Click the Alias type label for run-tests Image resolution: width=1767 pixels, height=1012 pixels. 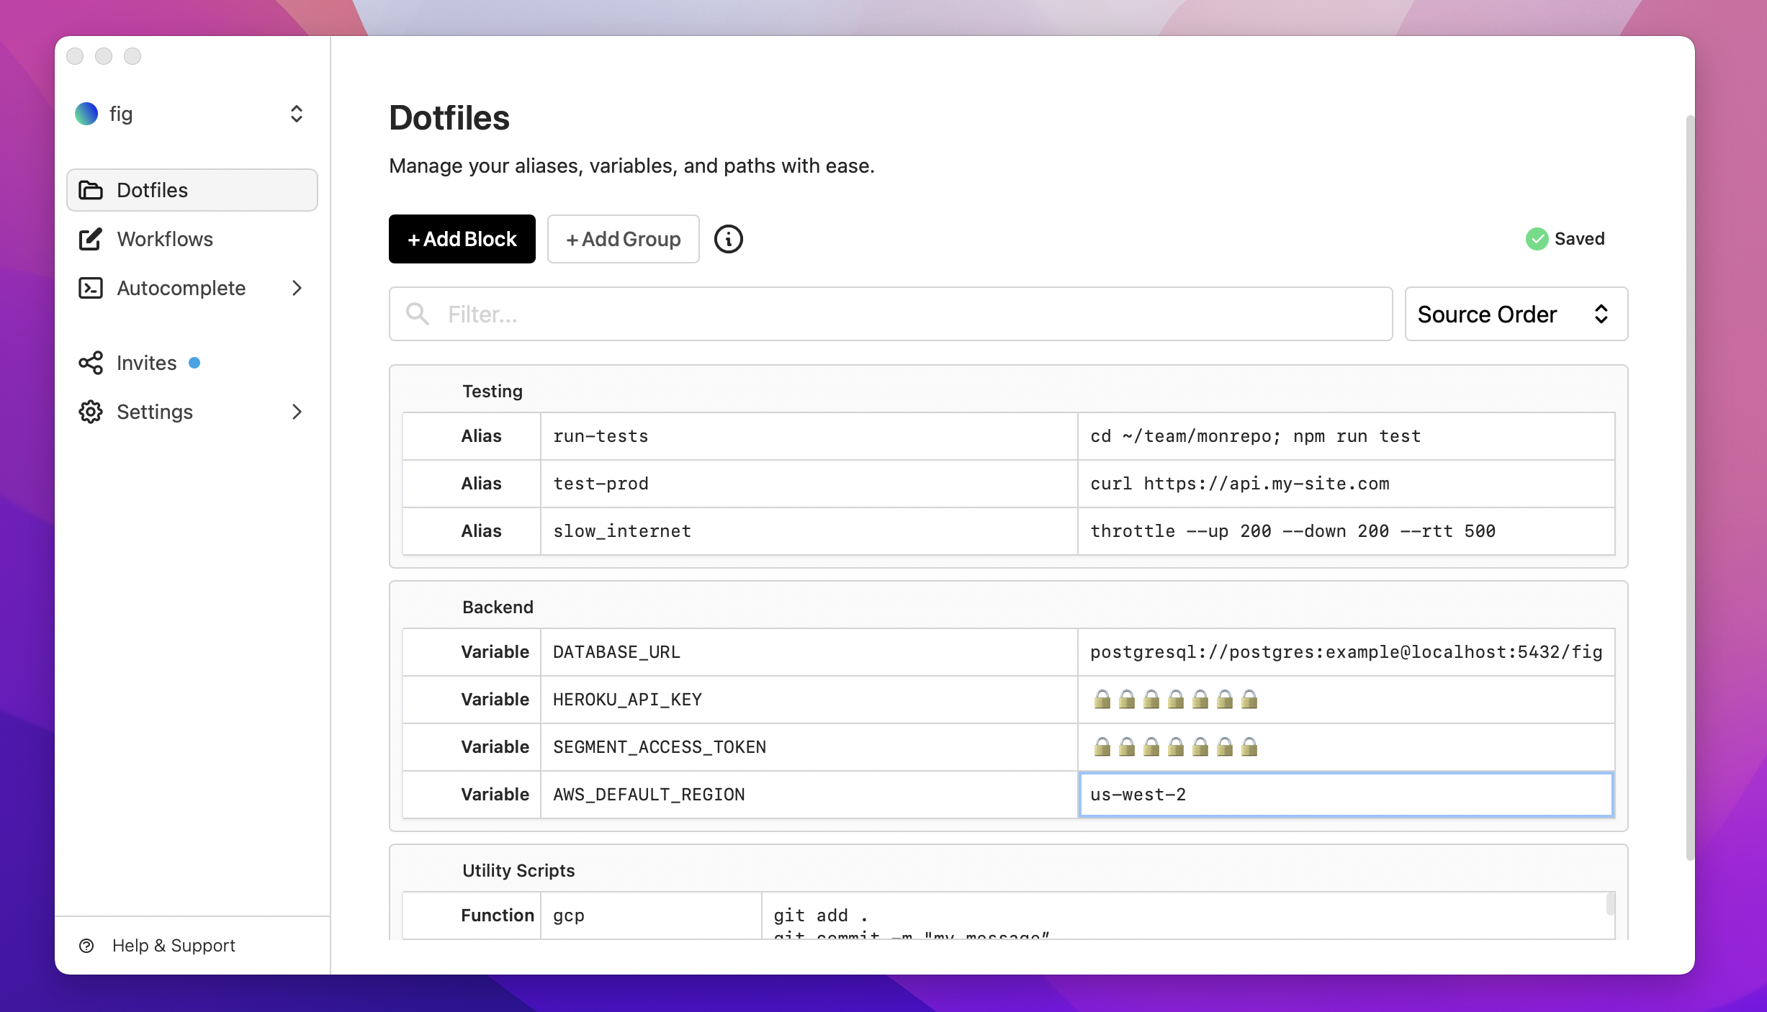click(x=481, y=436)
